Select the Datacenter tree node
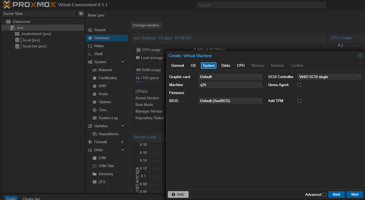This screenshot has height=200, width=365. pos(22,22)
